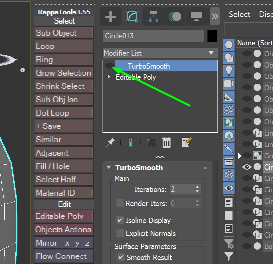The width and height of the screenshot is (273, 264).
Task: Select TurboSmooth in the modifier stack
Action: tap(166, 66)
